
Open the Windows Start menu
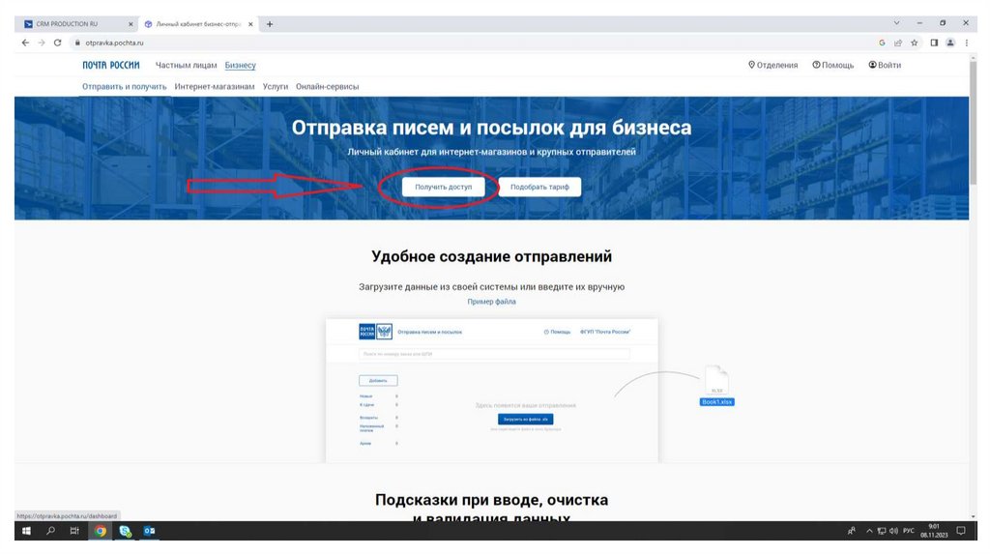click(x=26, y=531)
